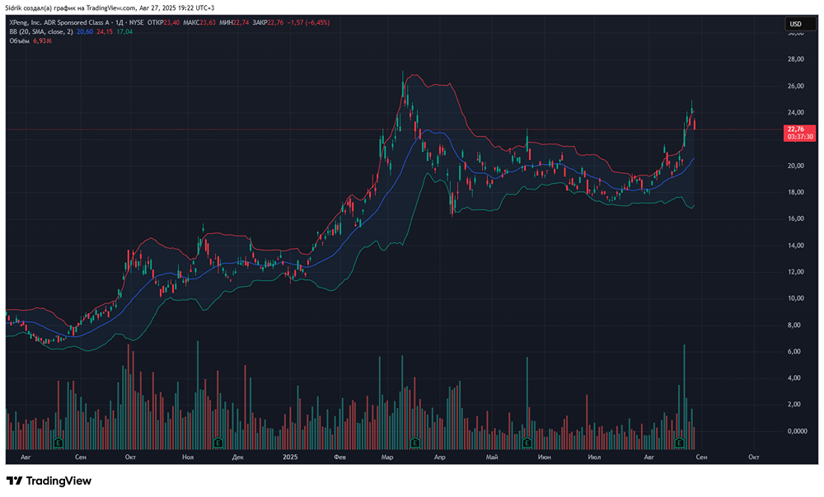Click the 28,00 price scale label
Image resolution: width=824 pixels, height=497 pixels.
point(796,59)
